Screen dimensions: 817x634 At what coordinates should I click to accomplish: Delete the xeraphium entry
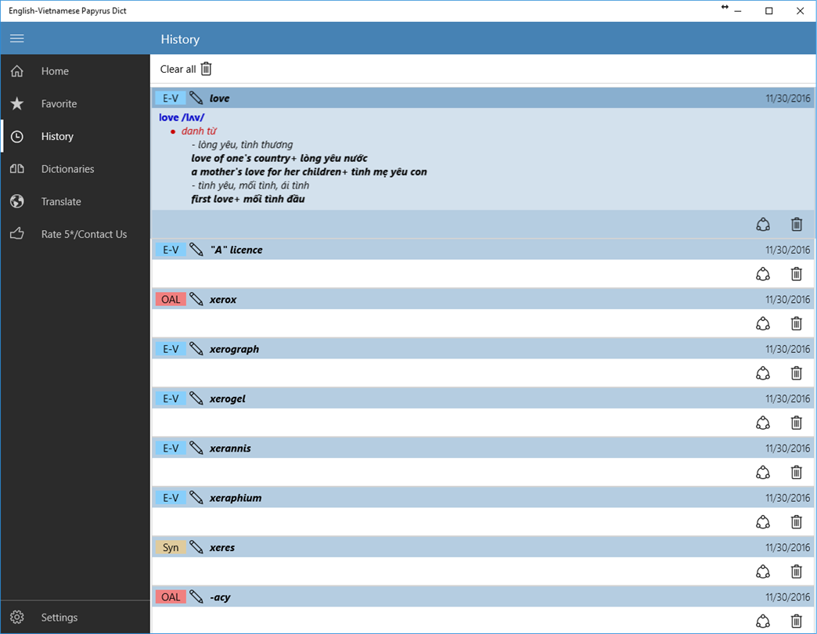(796, 522)
